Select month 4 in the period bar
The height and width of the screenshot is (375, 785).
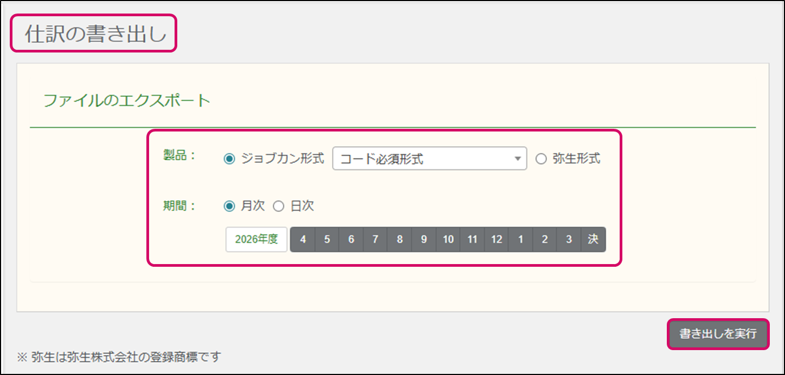303,240
